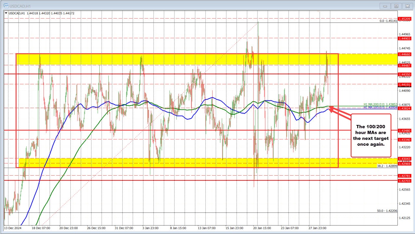Click the 1.44191 red price label
415x234 pixels.
405,85
